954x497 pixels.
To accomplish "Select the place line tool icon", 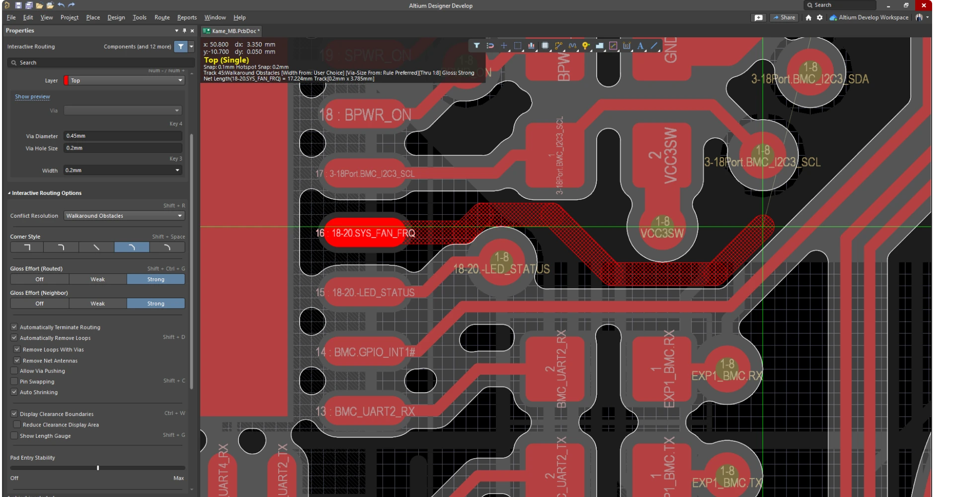I will (x=654, y=46).
